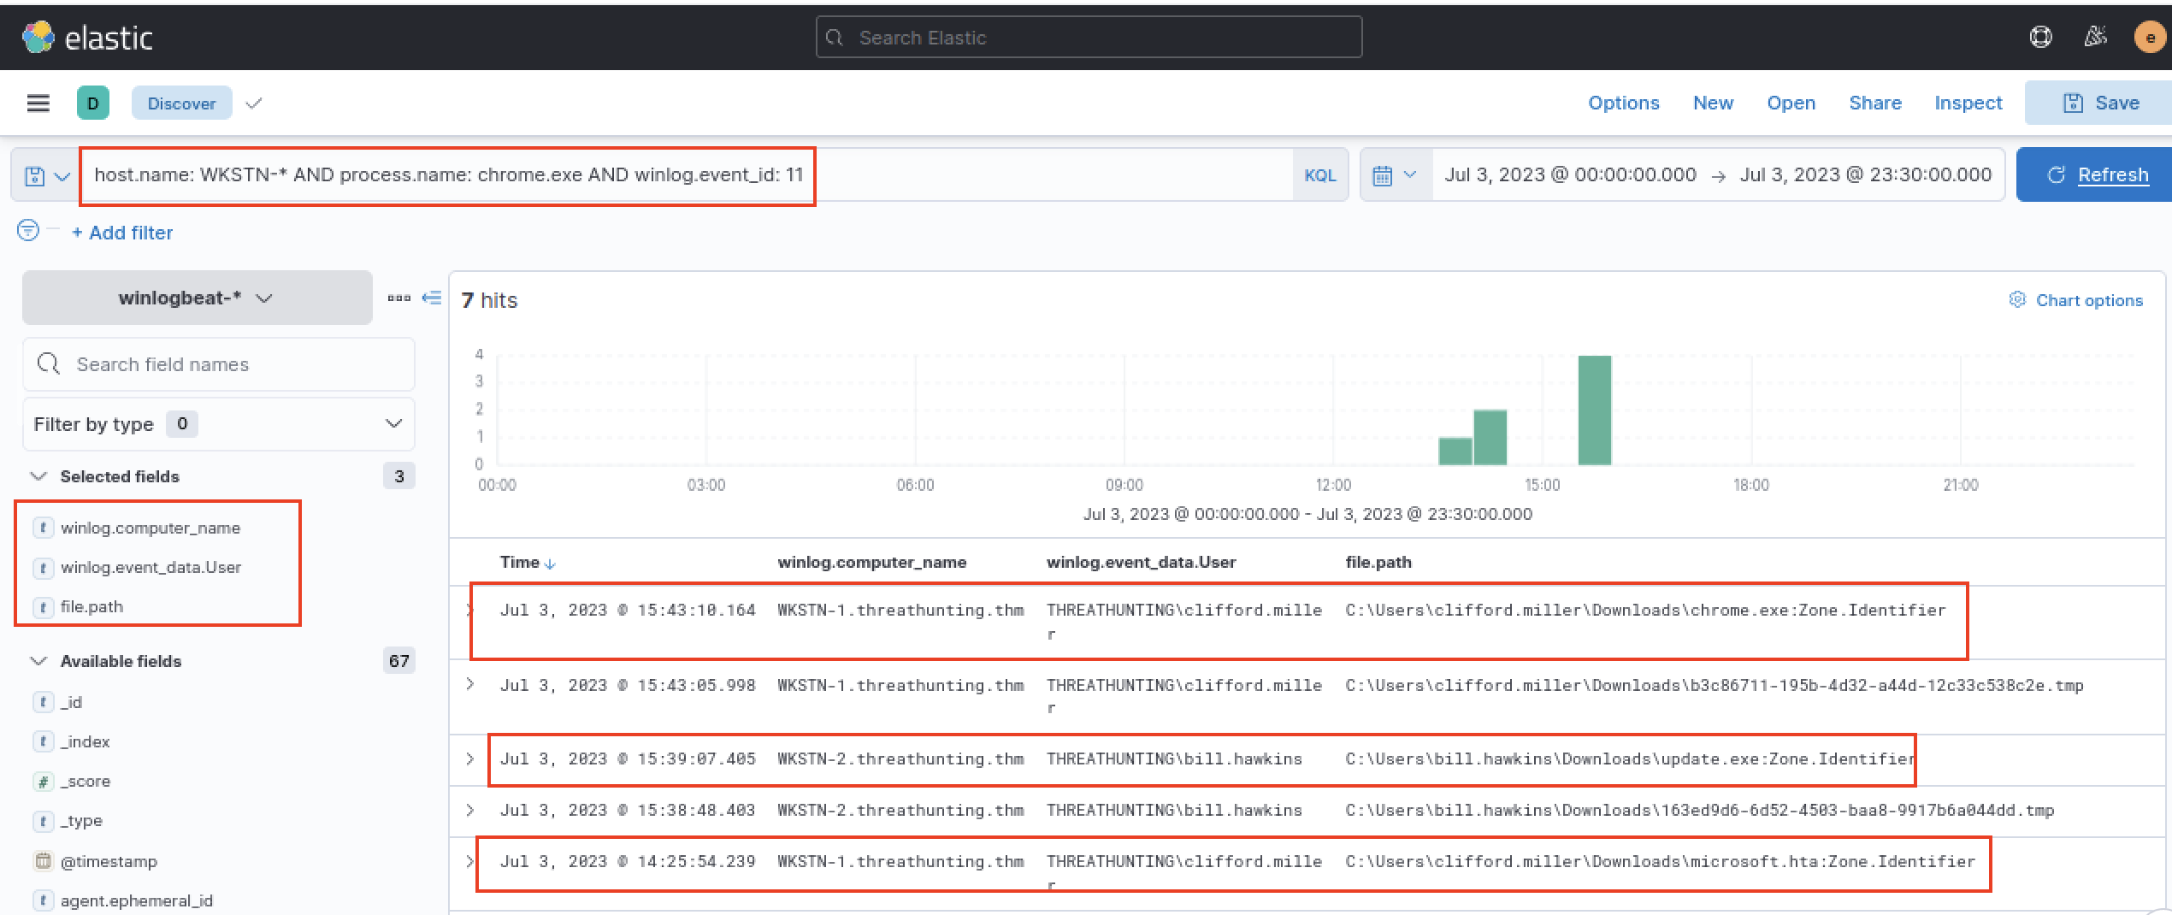This screenshot has height=915, width=2172.
Task: Open the Discover breadcrumb dropdown chevron
Action: pos(253,103)
